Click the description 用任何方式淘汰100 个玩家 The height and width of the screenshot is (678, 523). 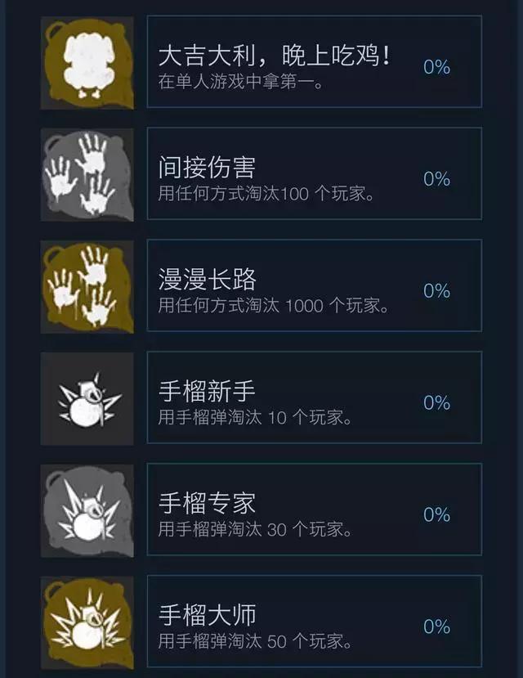point(266,193)
